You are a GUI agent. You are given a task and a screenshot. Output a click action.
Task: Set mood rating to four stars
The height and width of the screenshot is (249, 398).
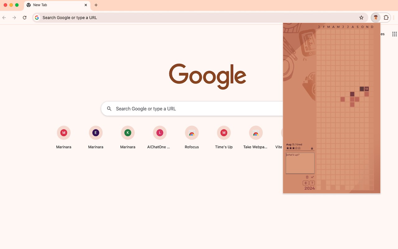(296, 148)
